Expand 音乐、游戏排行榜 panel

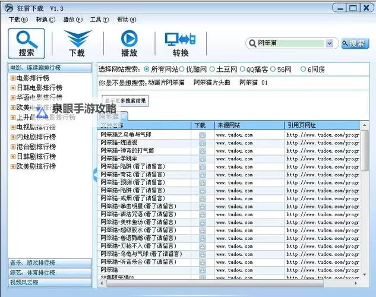(x=50, y=263)
